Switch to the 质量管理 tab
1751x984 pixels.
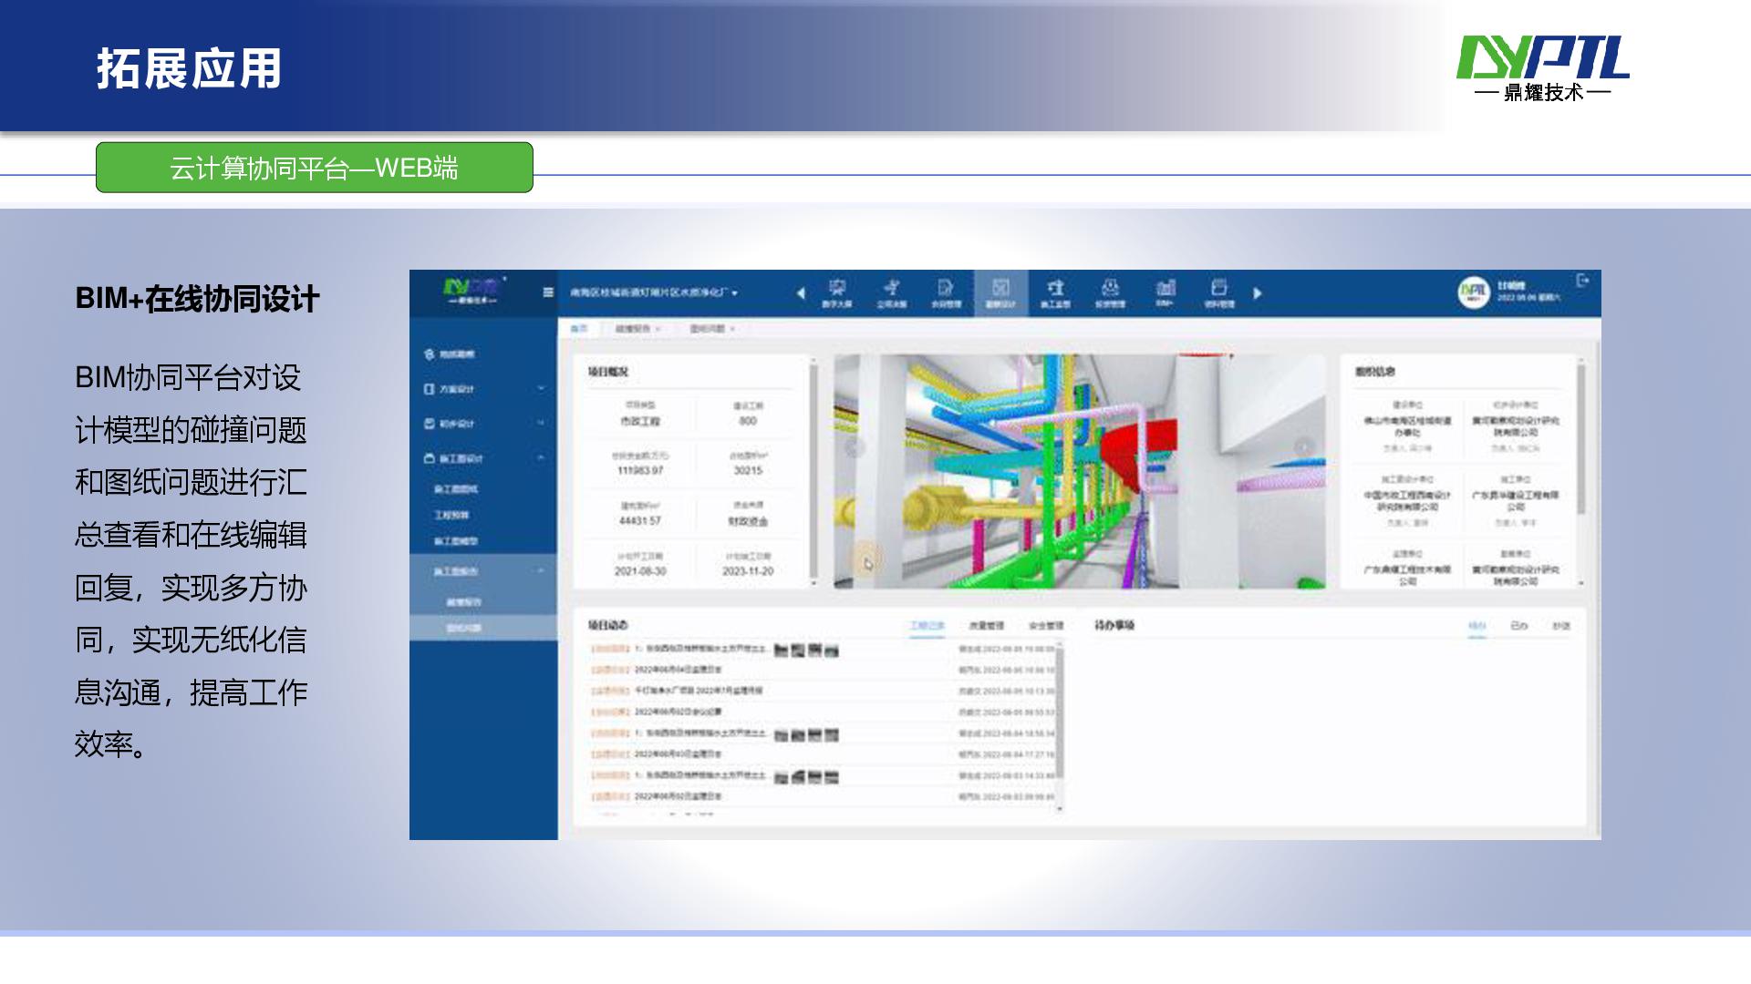click(986, 626)
